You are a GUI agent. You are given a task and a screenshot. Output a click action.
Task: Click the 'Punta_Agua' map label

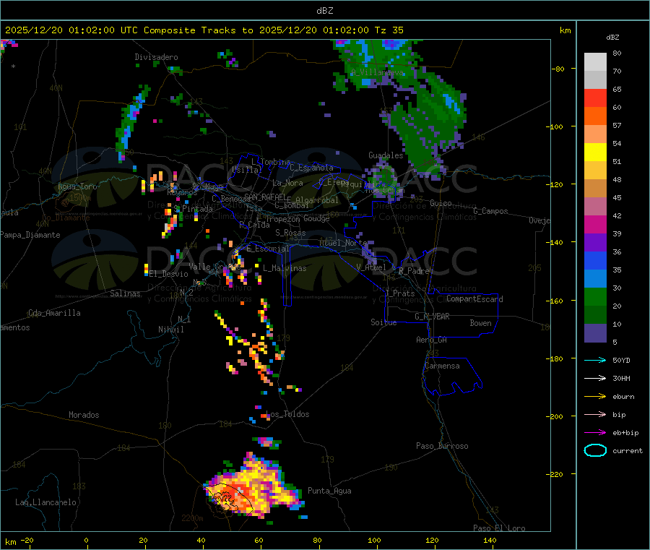[329, 491]
